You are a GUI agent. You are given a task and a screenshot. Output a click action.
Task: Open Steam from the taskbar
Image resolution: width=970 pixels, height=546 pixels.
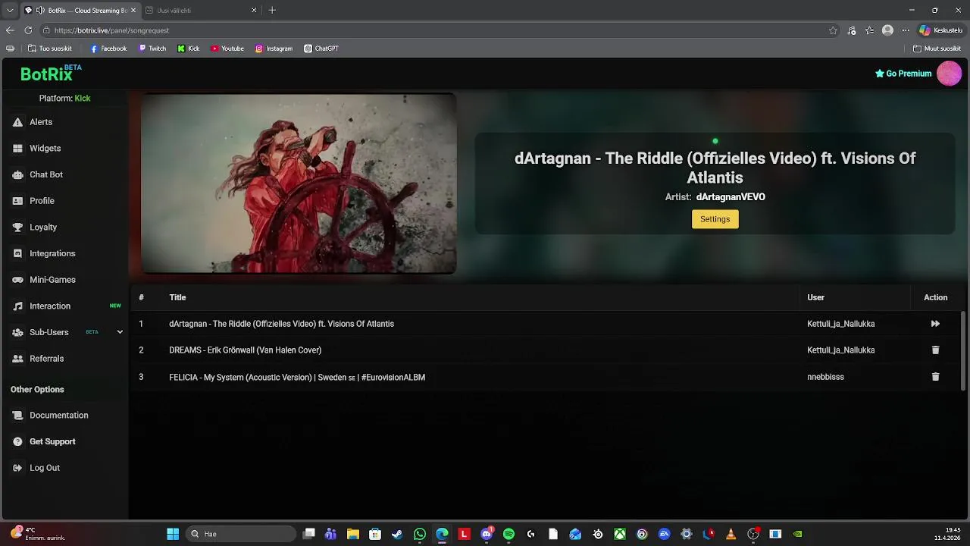397,534
